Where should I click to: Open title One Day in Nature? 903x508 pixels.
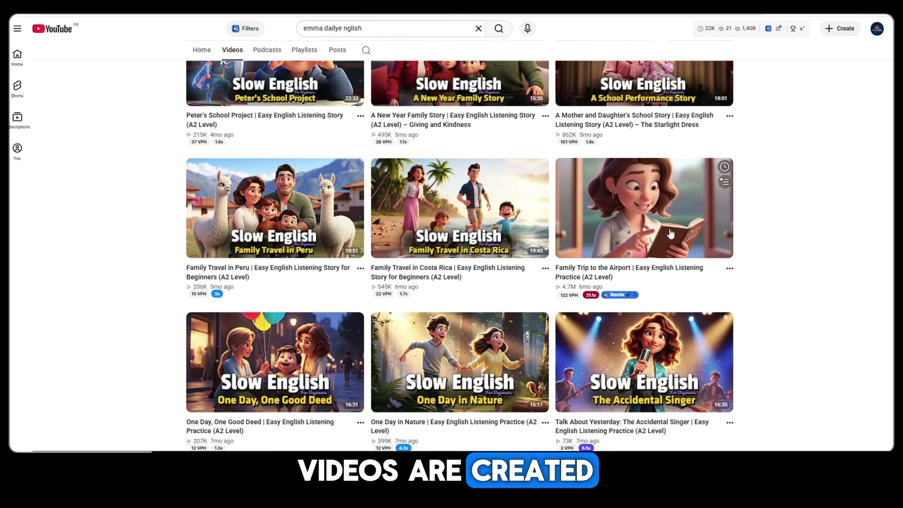[454, 426]
